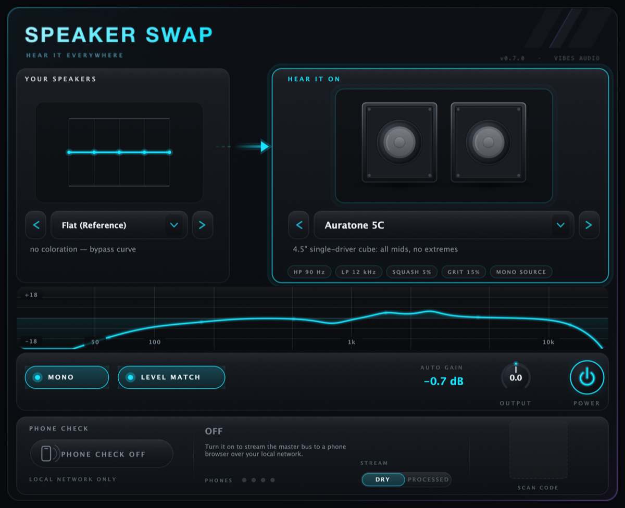The image size is (625, 508).
Task: Click the SQUASH 5% tag
Action: (411, 272)
